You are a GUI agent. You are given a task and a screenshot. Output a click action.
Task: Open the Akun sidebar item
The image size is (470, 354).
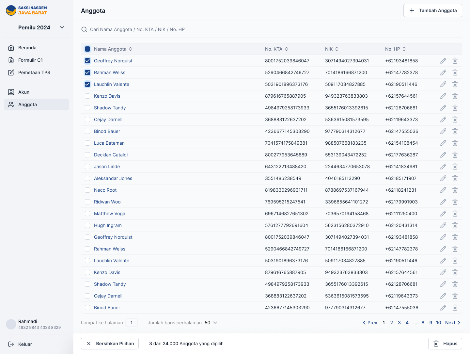[37, 92]
